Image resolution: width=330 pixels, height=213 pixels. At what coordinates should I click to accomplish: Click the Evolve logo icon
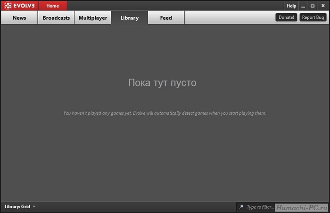[8, 6]
